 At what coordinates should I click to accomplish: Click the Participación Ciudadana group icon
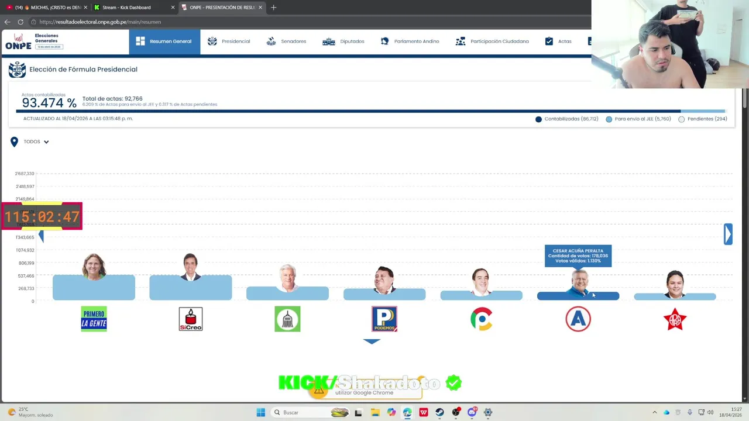tap(461, 42)
